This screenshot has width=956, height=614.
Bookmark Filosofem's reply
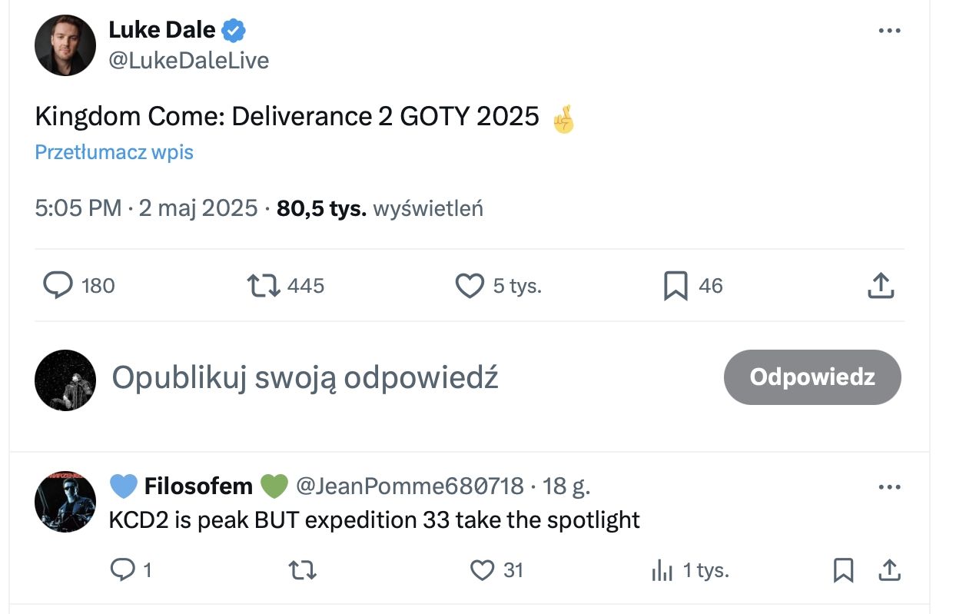843,569
